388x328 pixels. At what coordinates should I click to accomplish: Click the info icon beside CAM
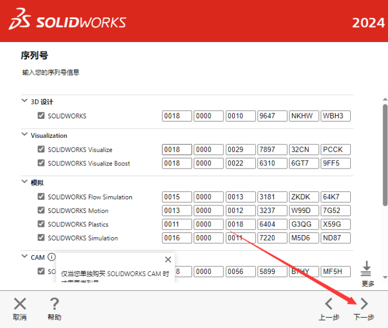[x=51, y=257]
